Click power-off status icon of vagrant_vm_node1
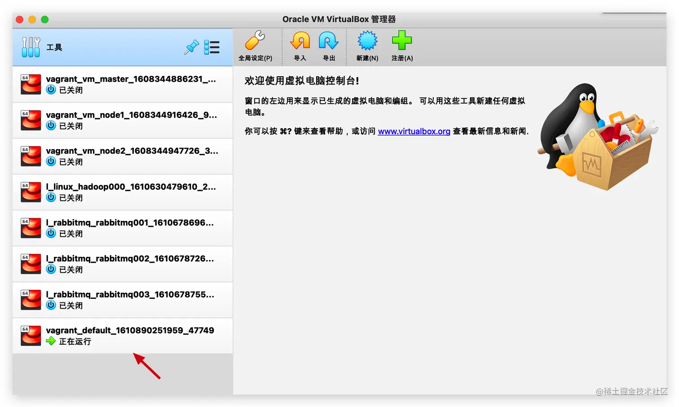The width and height of the screenshot is (679, 407). [x=51, y=126]
